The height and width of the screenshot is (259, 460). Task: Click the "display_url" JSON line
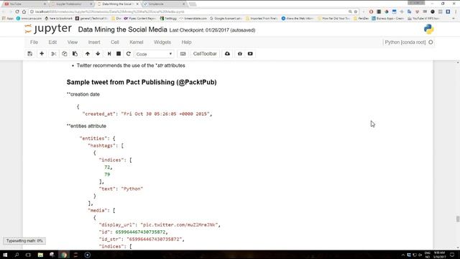160,225
